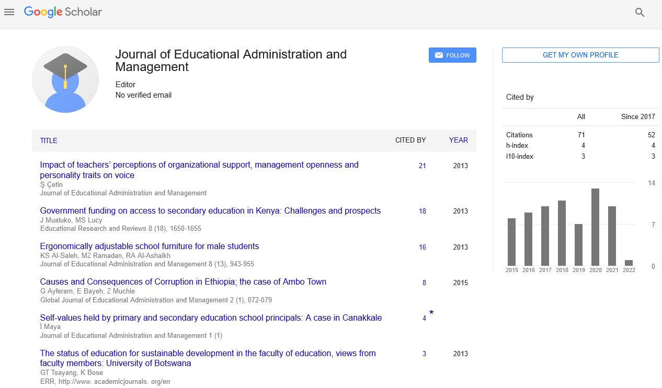Click the profile avatar graduation cap image

tap(65, 79)
